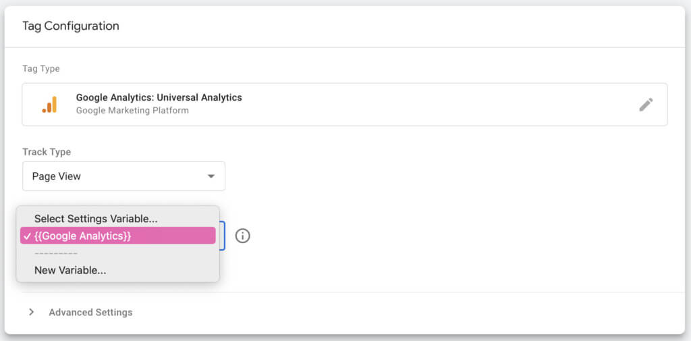691x341 pixels.
Task: Click the pencil edit icon for Tag Type
Action: 646,105
